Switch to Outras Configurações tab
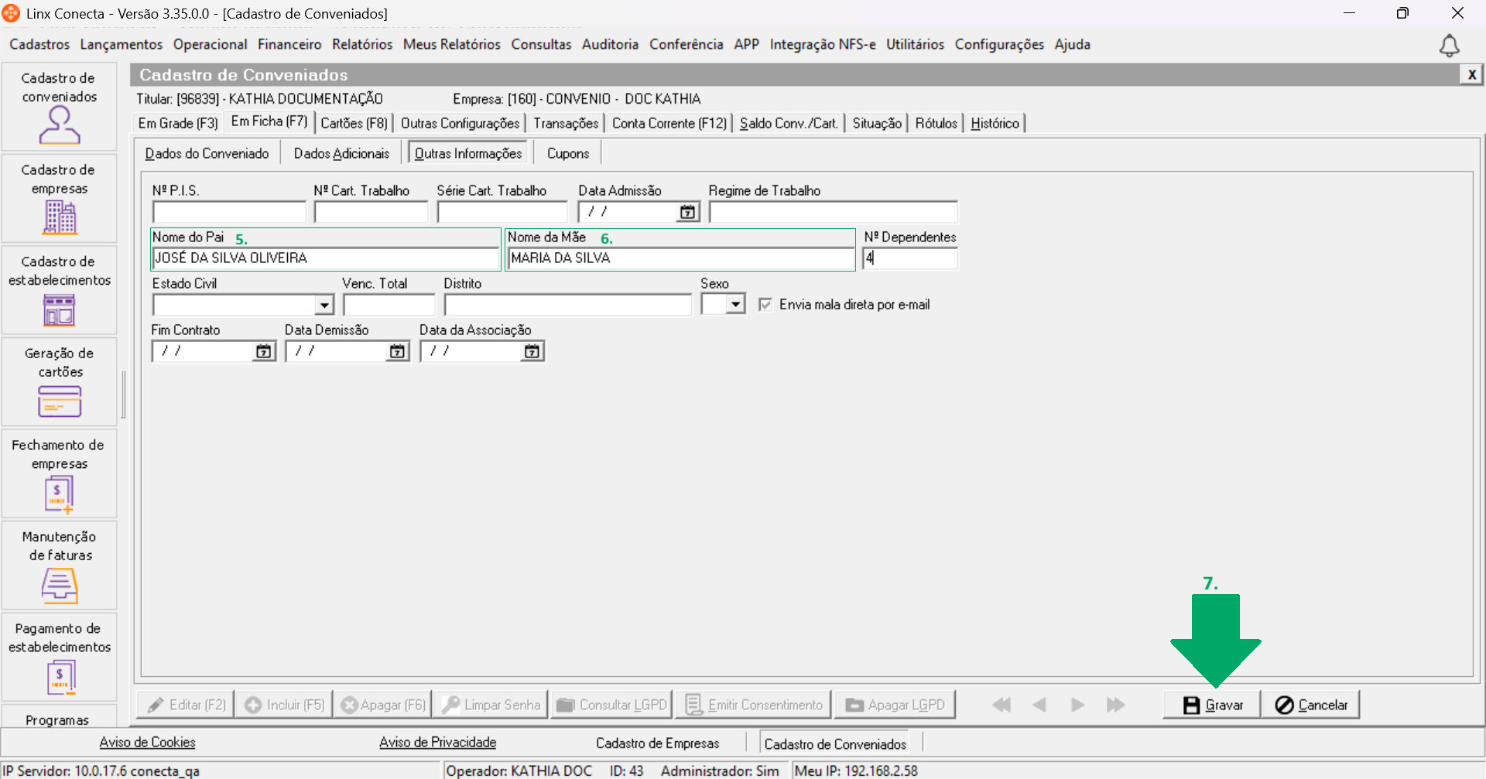 (x=460, y=123)
